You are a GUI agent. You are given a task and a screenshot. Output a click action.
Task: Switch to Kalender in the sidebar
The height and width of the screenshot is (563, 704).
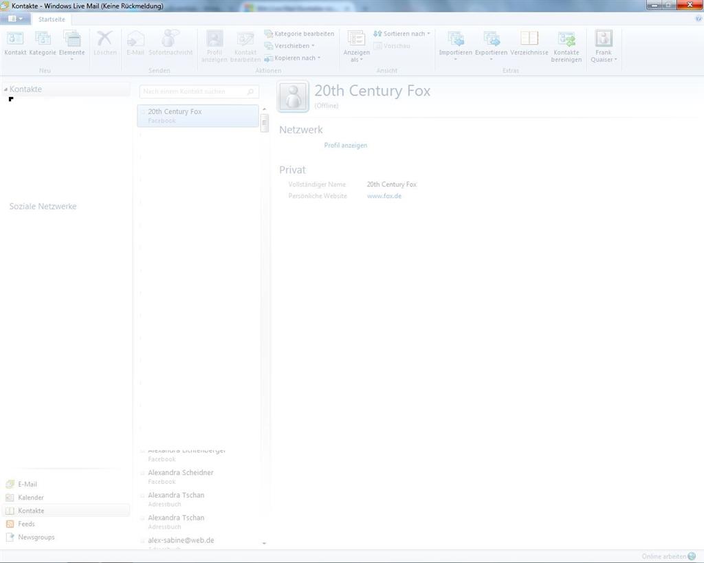point(31,498)
